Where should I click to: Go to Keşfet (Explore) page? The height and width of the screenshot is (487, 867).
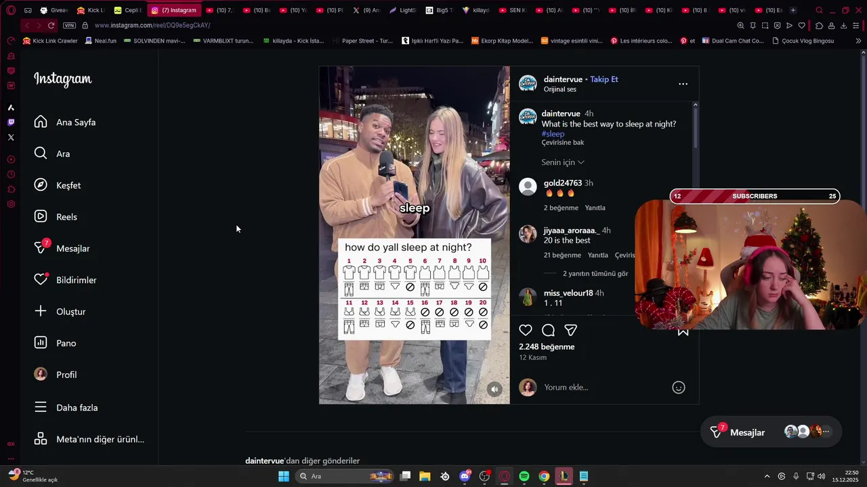[x=58, y=185]
